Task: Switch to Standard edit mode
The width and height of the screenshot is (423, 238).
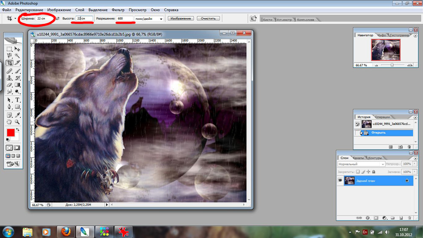Action: tap(9, 148)
